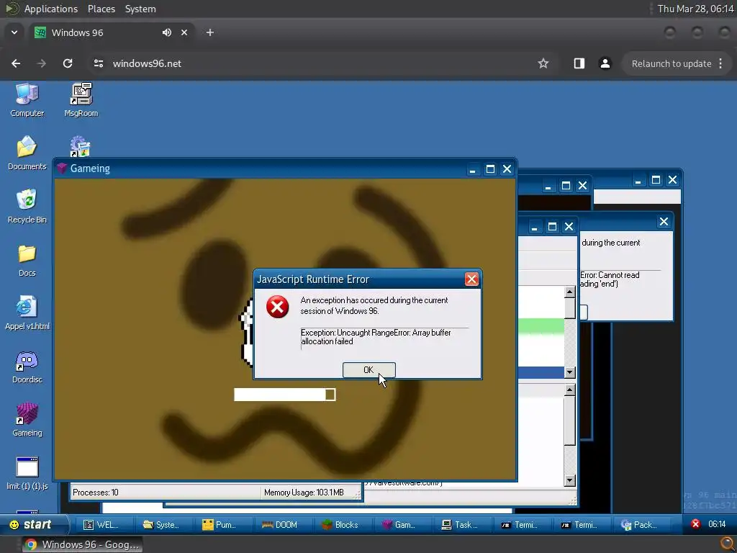Open the browser profile menu

click(x=605, y=63)
